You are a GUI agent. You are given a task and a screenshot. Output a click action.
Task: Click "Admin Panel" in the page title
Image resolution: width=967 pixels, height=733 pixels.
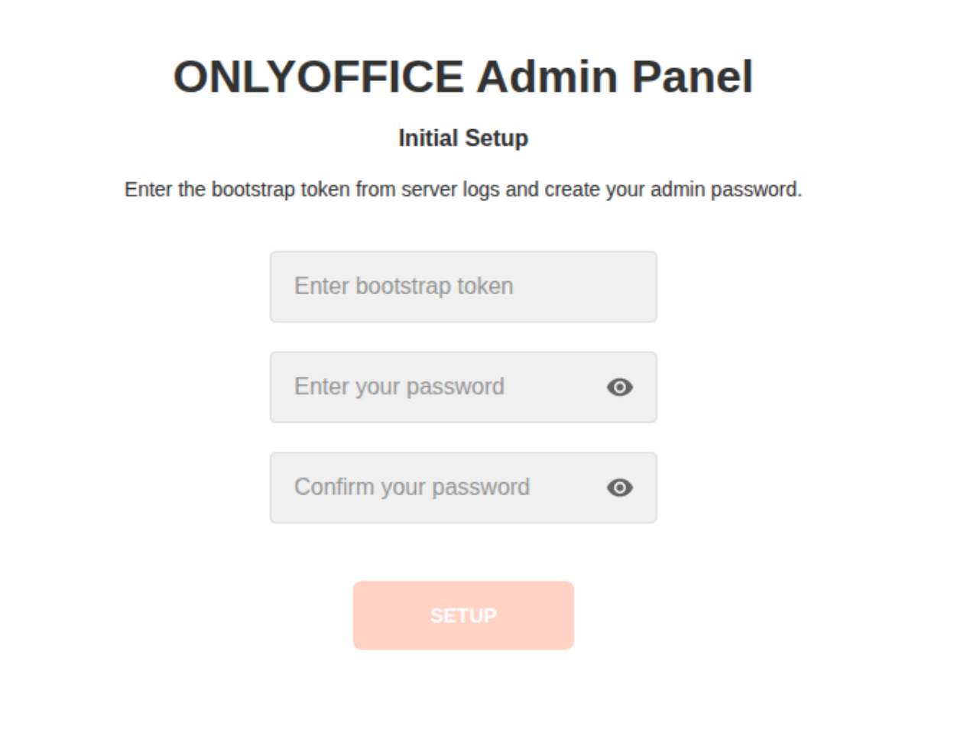coord(615,76)
